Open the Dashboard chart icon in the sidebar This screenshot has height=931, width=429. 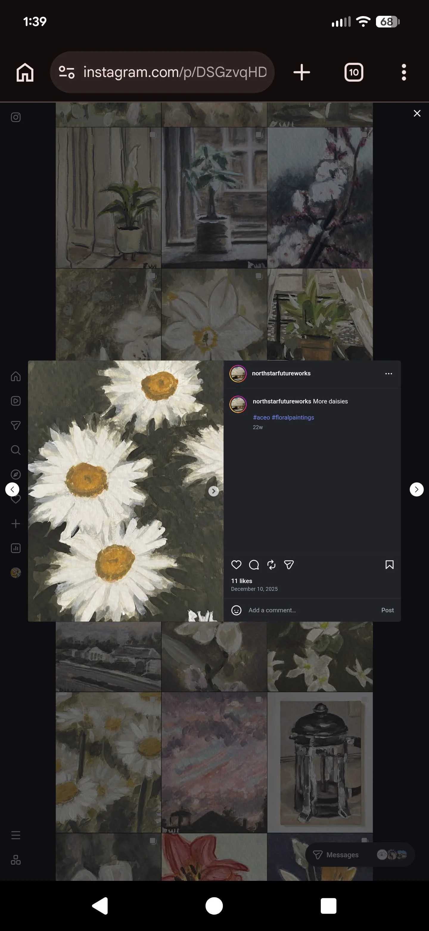pyautogui.click(x=16, y=548)
